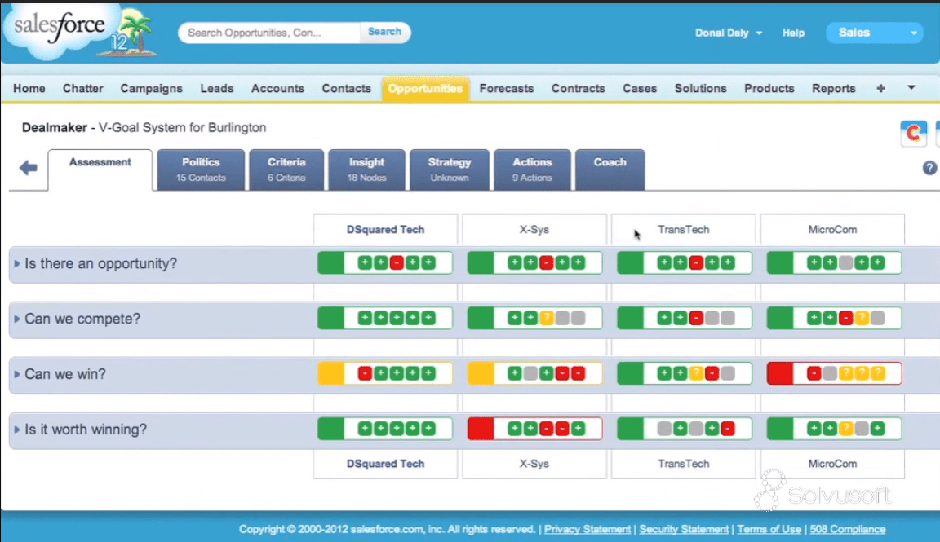Open the help question mark icon

point(930,168)
